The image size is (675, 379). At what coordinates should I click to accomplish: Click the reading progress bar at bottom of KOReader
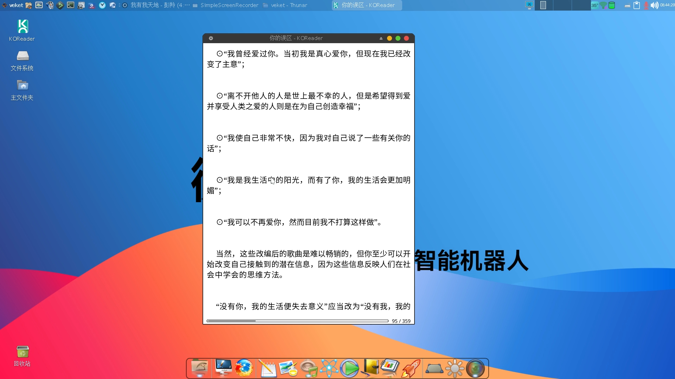(x=297, y=321)
